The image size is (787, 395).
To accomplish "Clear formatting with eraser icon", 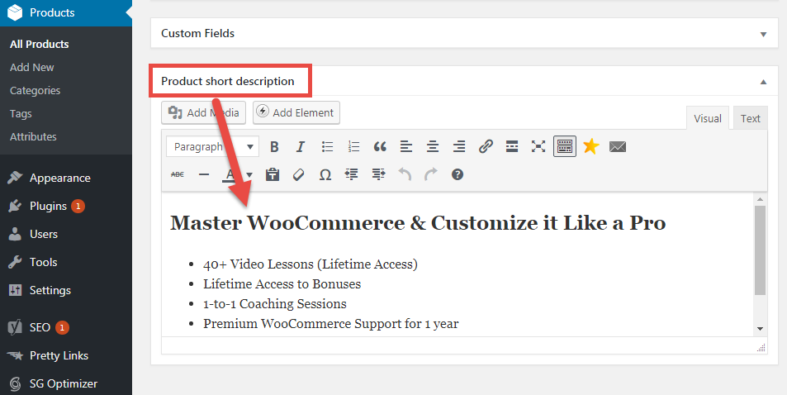I will 299,174.
